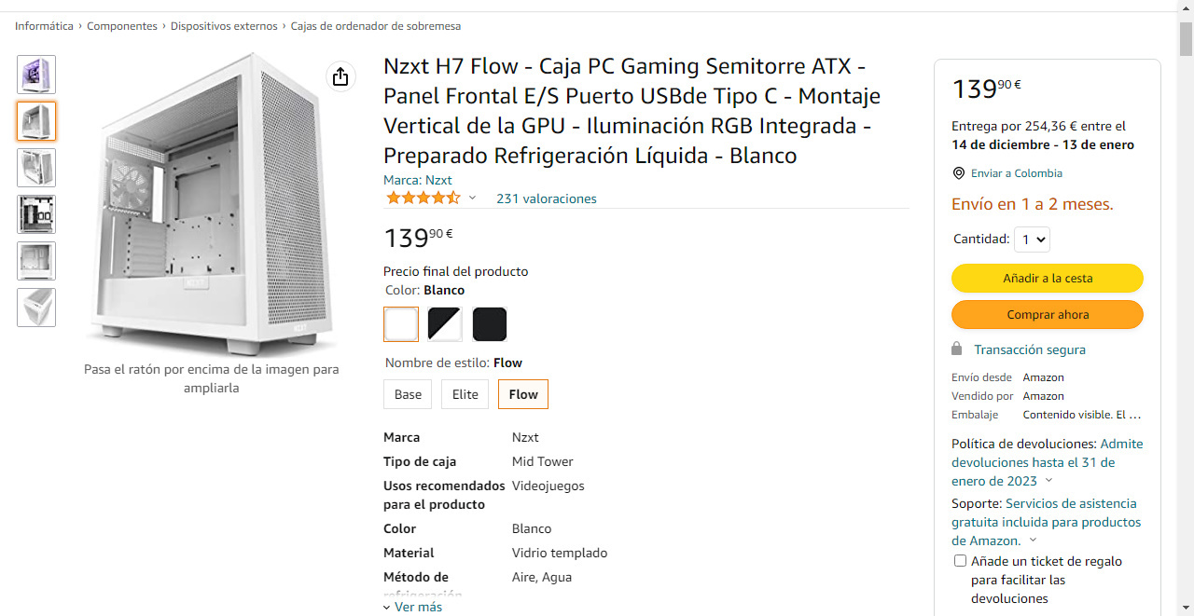Open the Componentes breadcrumb category
The image size is (1194, 616).
[x=122, y=26]
